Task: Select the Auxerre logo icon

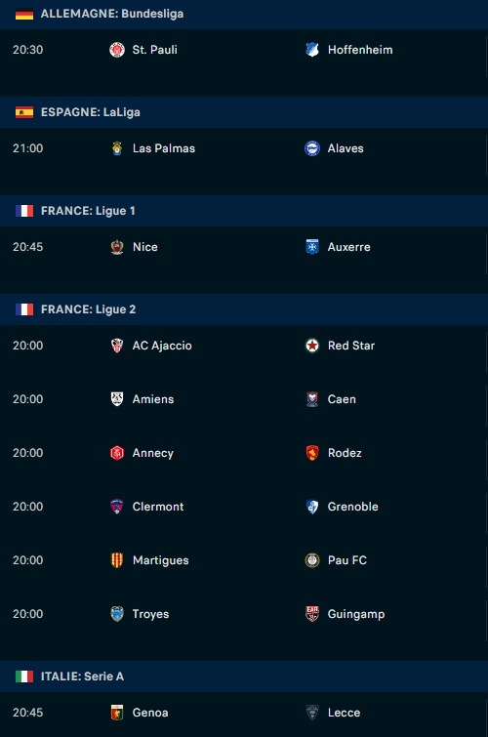Action: (312, 247)
